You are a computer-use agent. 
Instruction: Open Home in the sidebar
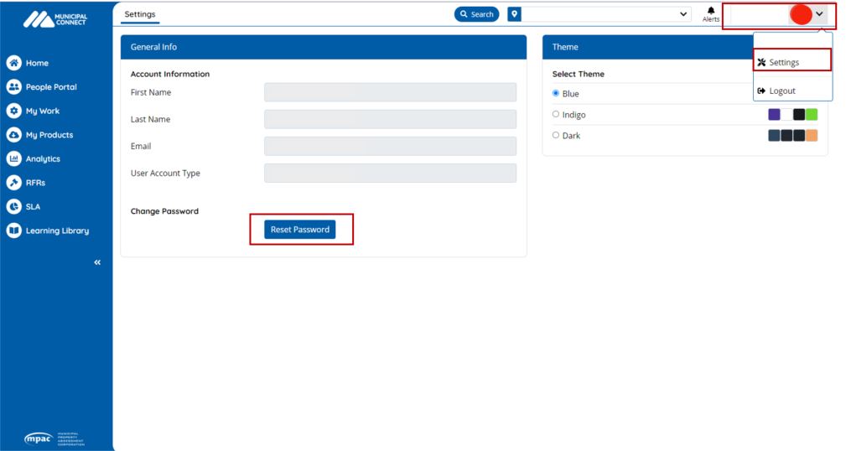click(x=37, y=63)
